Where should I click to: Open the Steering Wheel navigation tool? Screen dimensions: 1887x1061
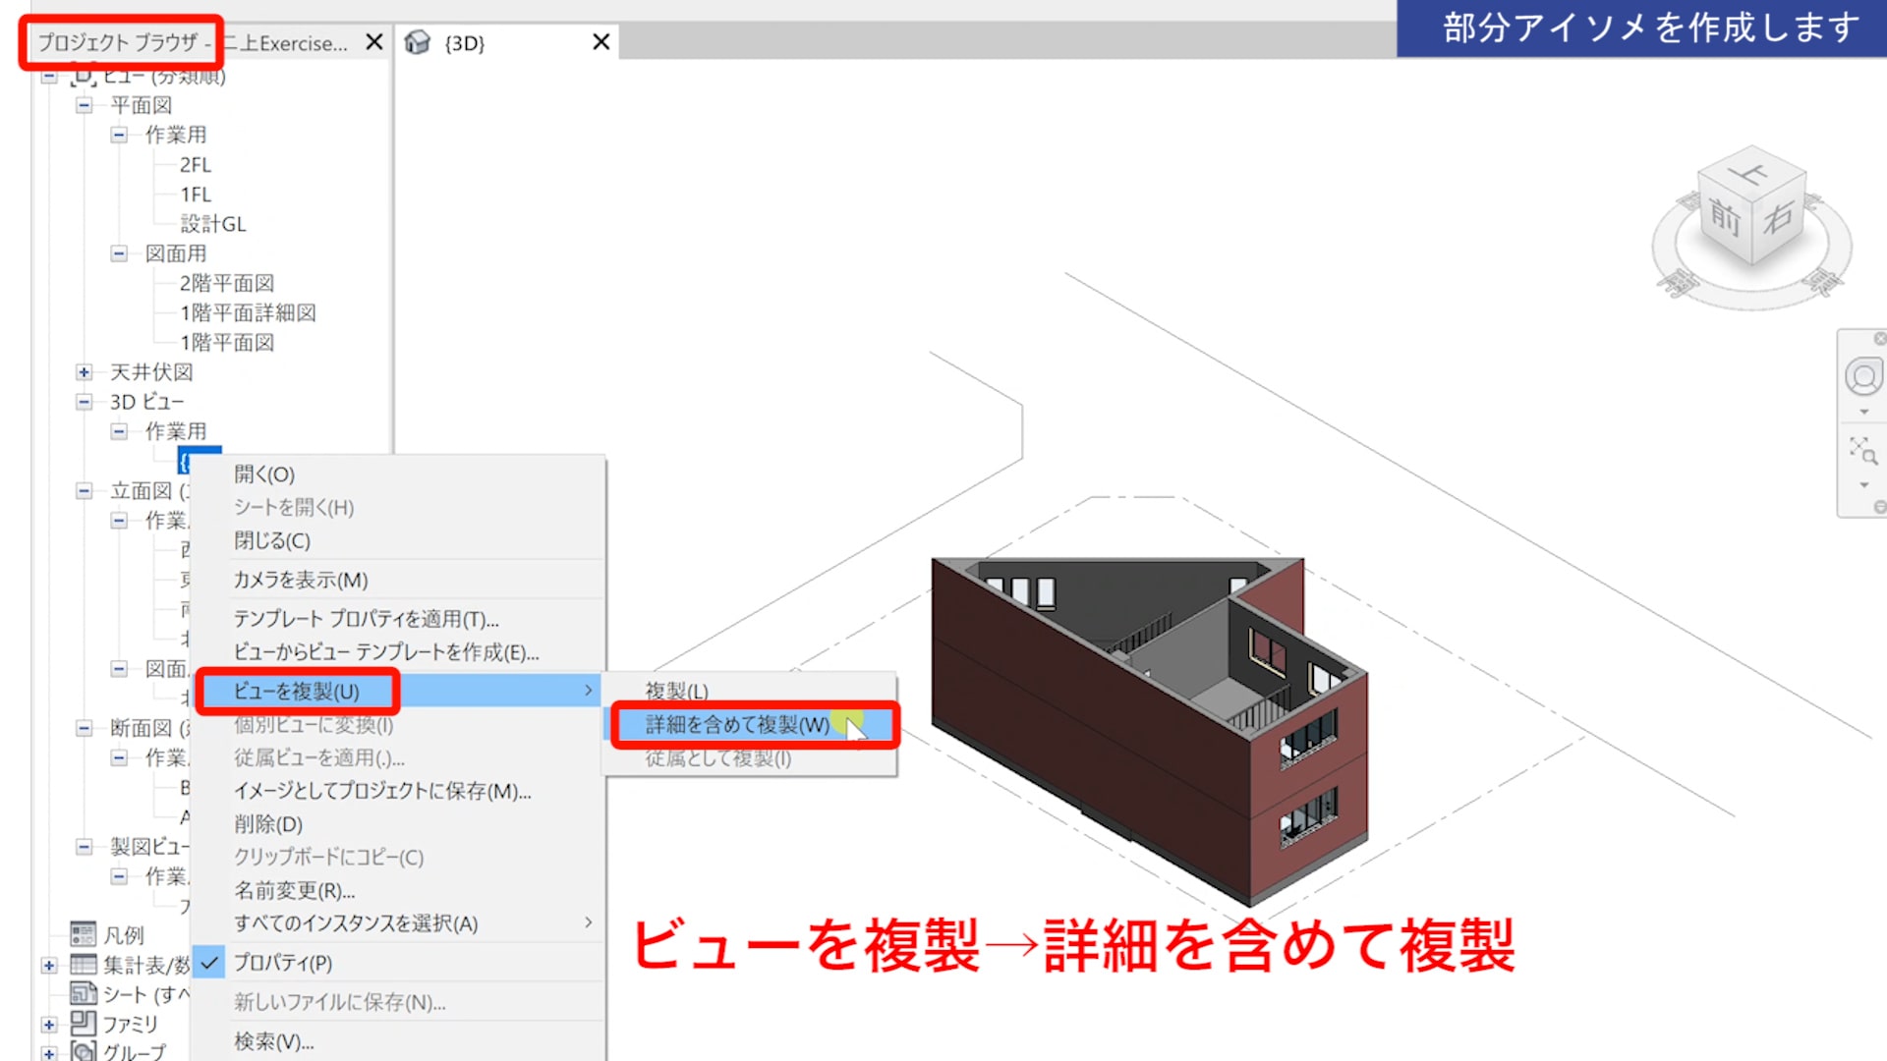(1862, 376)
